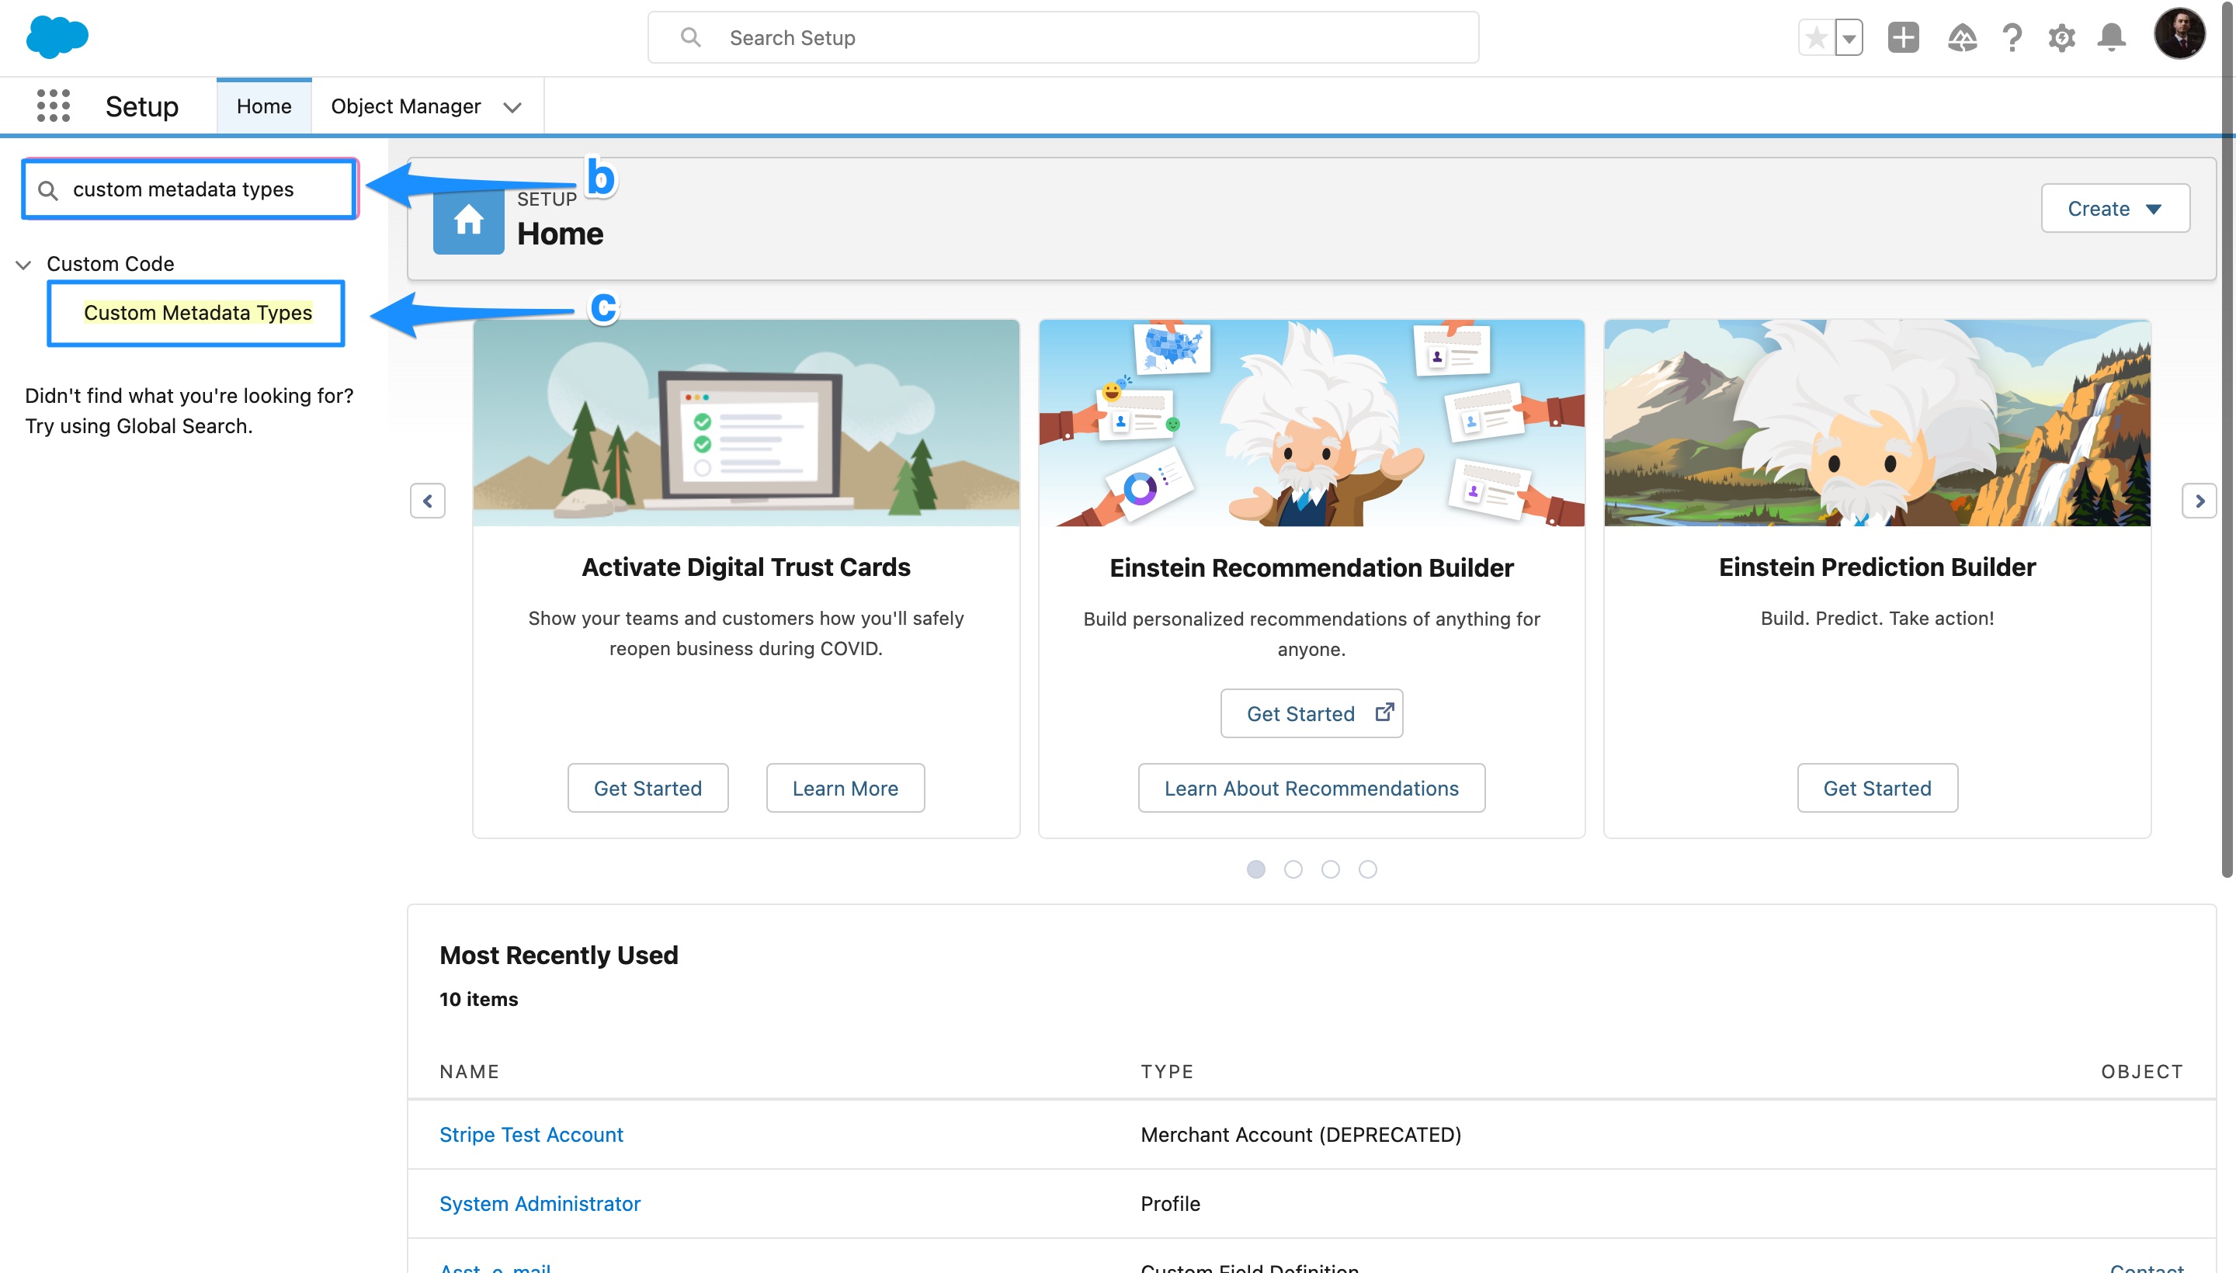Select the second carousel page dot
Screen dimensions: 2236x1273
coord(1293,869)
